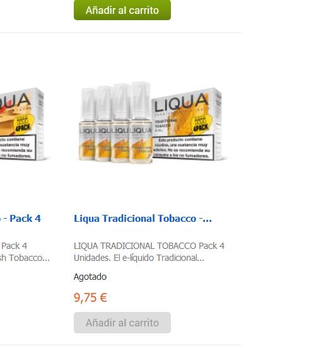Click the second-shortest e-liquid bottle
Viewport: 333px width, 351px height.
[103, 124]
